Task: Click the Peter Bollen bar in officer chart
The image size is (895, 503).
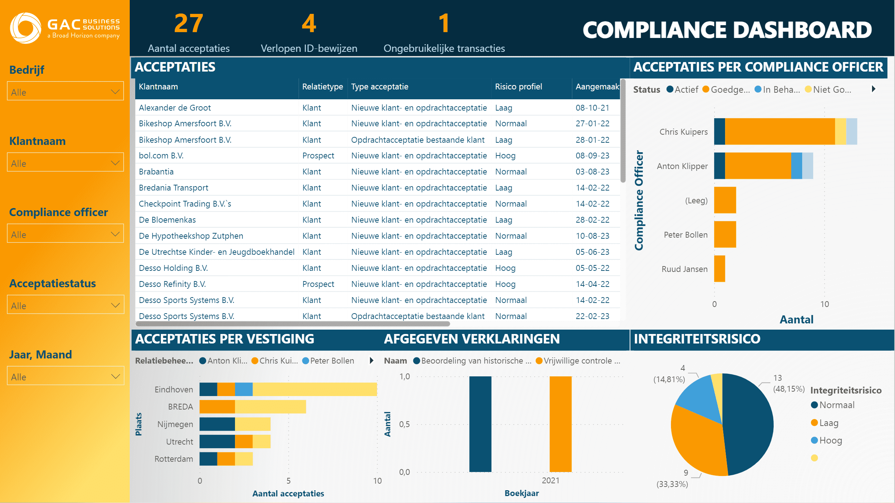Action: coord(725,234)
